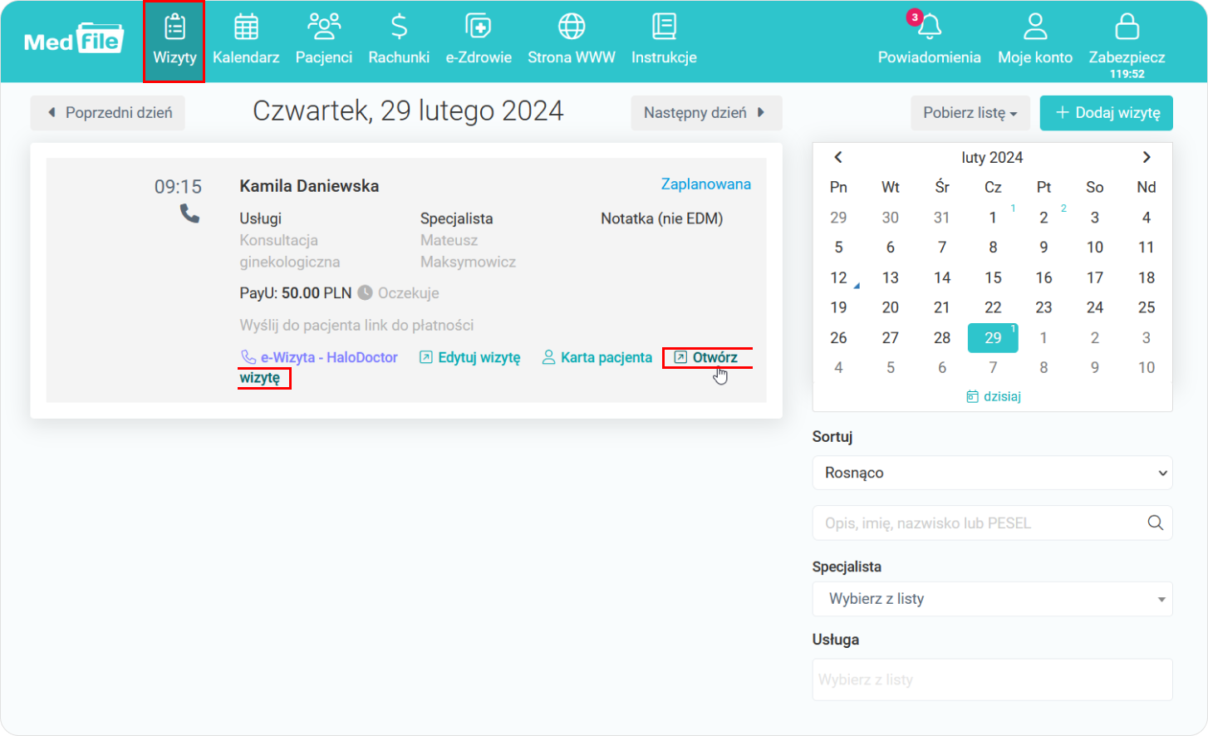Select February 22 in calendar
The image size is (1208, 736).
click(993, 307)
